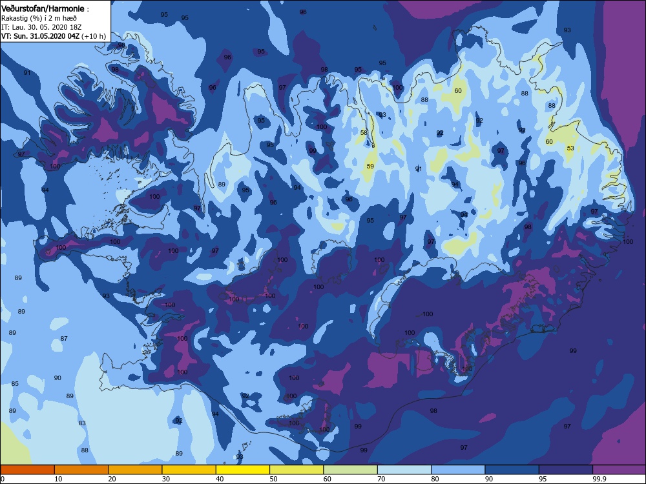Click the medium blue 90–95 legend swatch
The height and width of the screenshot is (484, 646).
512,470
